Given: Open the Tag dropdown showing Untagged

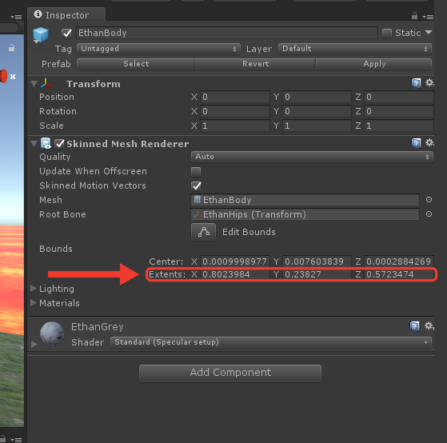Looking at the screenshot, I should [x=158, y=49].
